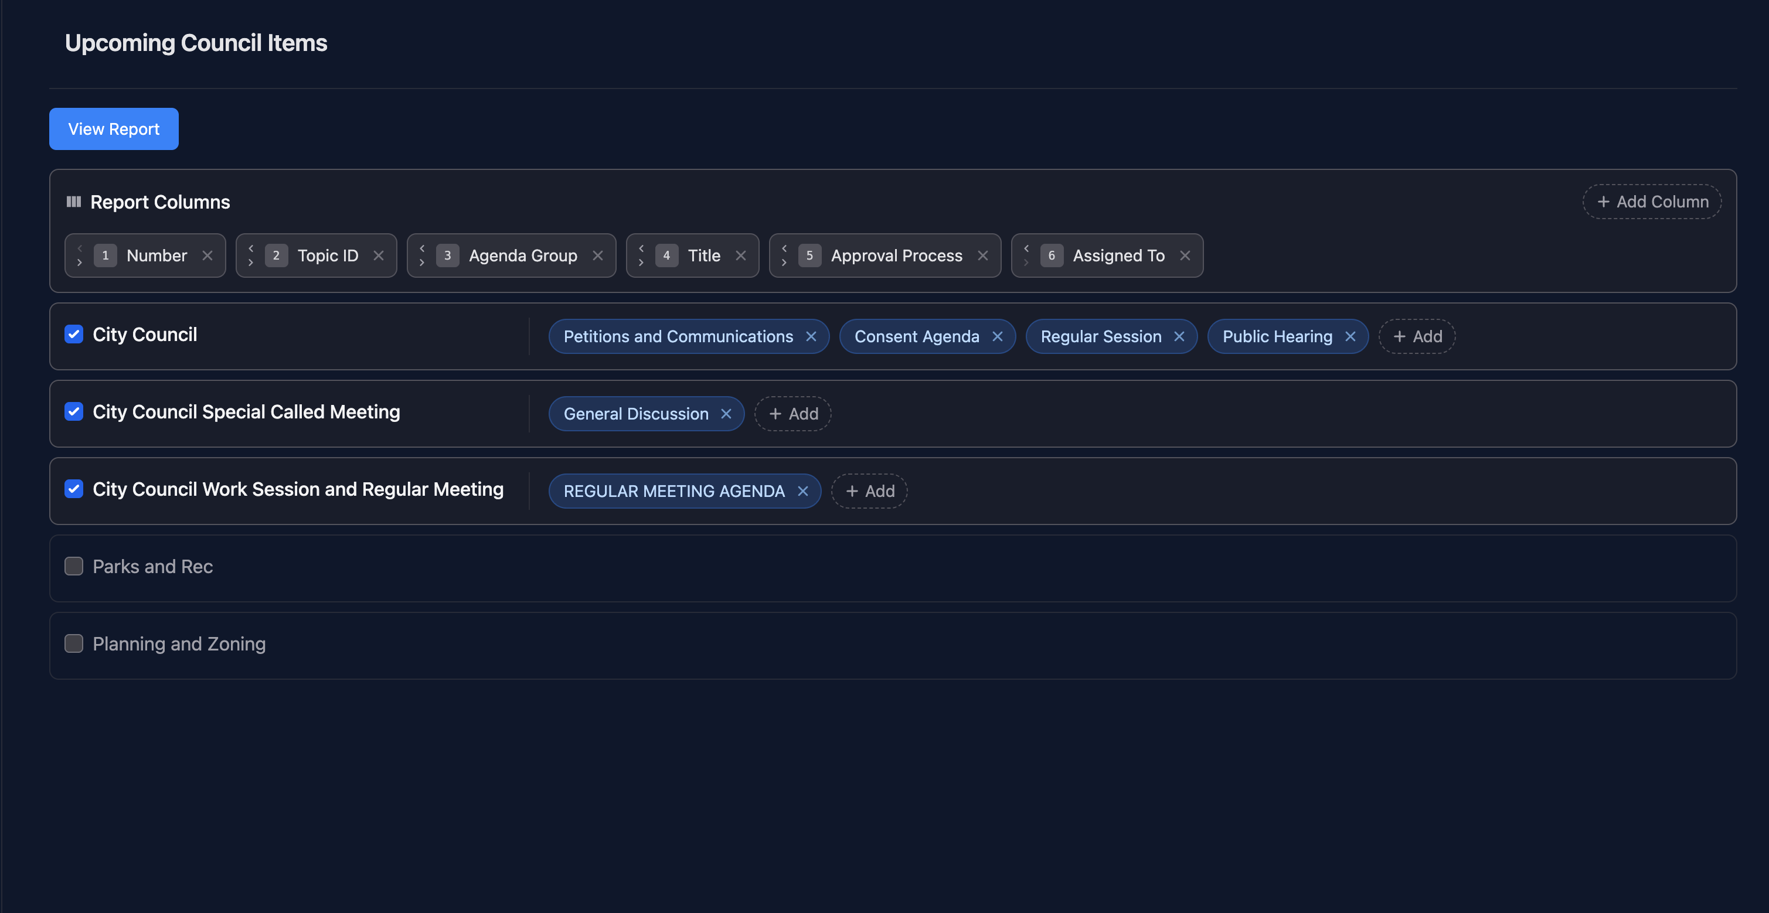Click the View Report button
The width and height of the screenshot is (1769, 913).
tap(114, 129)
